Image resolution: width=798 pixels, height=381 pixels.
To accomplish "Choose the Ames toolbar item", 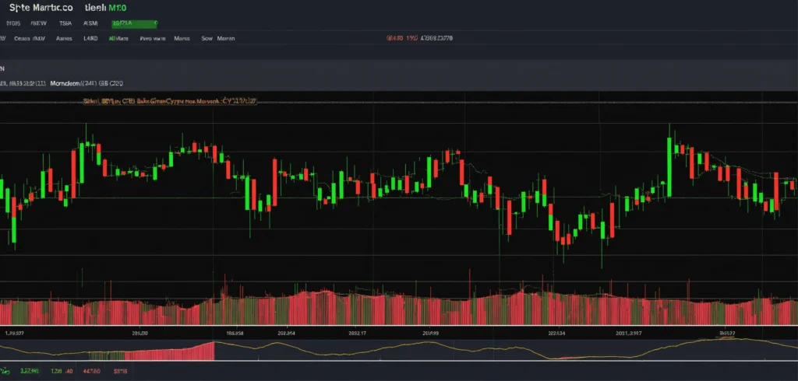I will tap(65, 37).
